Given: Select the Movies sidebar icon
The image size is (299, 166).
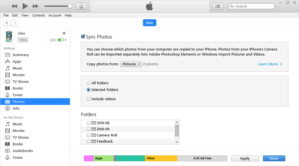Looking at the screenshot, I should click(x=8, y=75).
